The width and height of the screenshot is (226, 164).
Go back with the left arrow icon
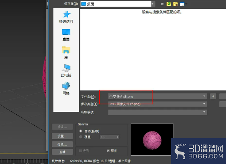162,4
